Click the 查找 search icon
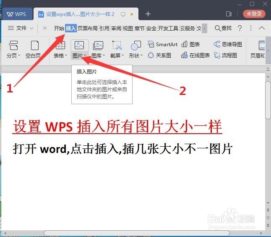 coord(218,28)
